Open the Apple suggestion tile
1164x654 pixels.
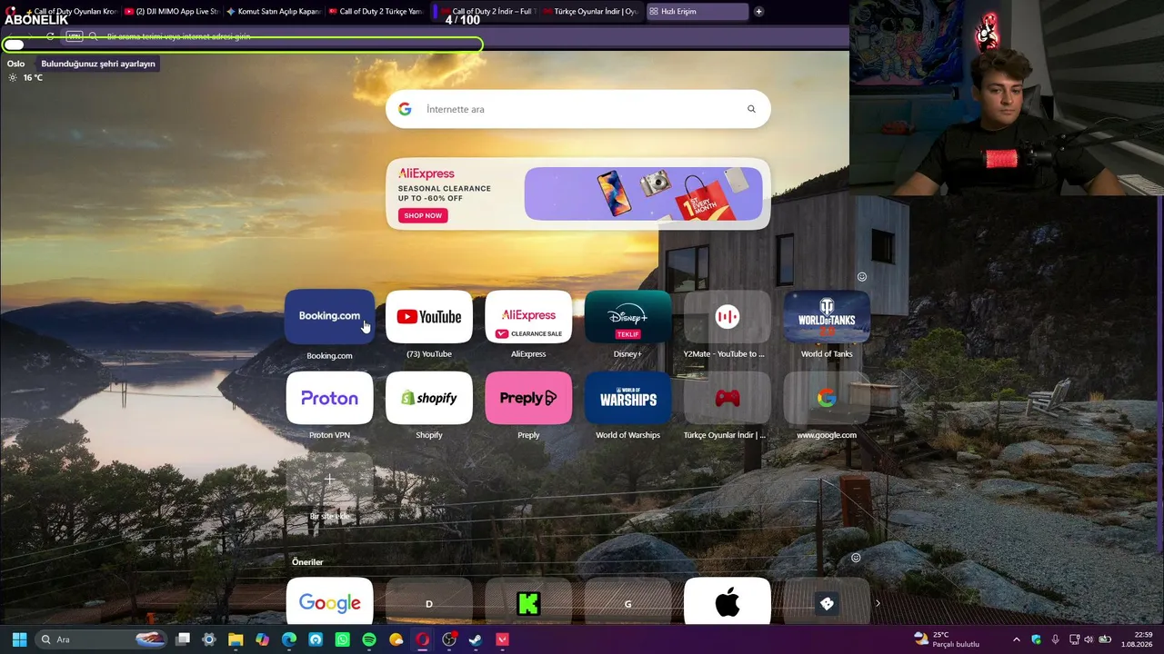[727, 602]
